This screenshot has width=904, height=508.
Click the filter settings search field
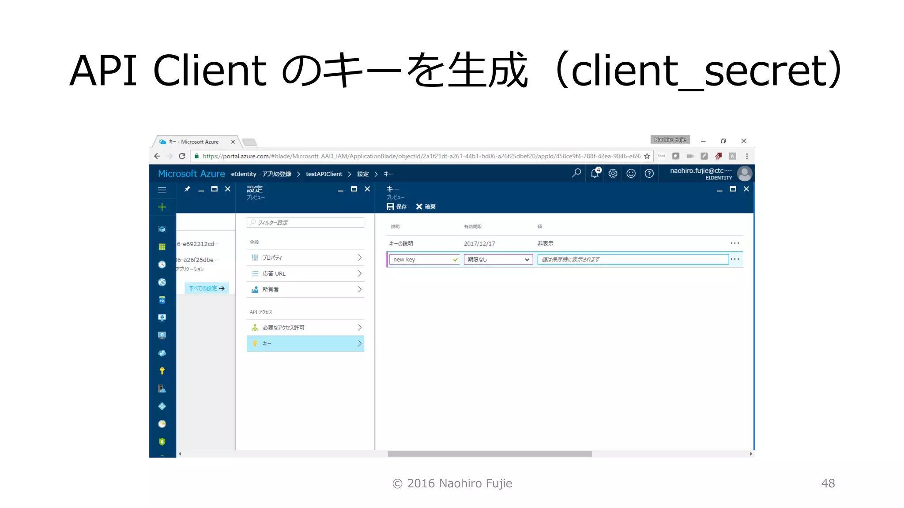(x=305, y=223)
